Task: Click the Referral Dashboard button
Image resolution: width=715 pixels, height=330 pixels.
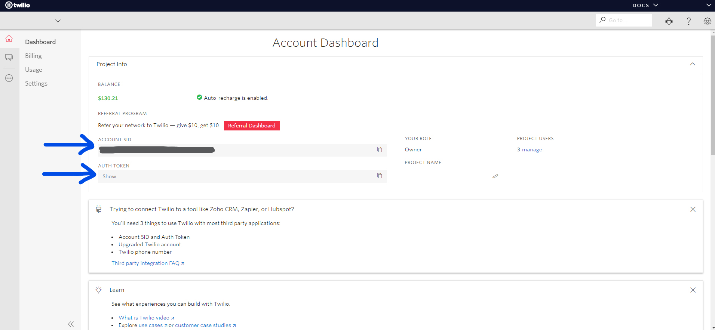Action: point(252,126)
